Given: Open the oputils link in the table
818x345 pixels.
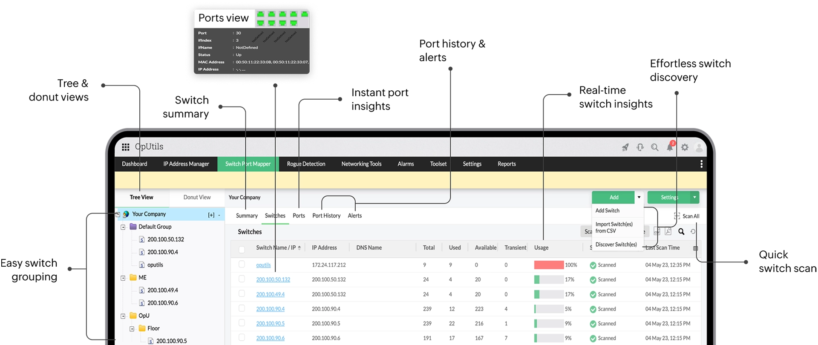Looking at the screenshot, I should click(263, 265).
